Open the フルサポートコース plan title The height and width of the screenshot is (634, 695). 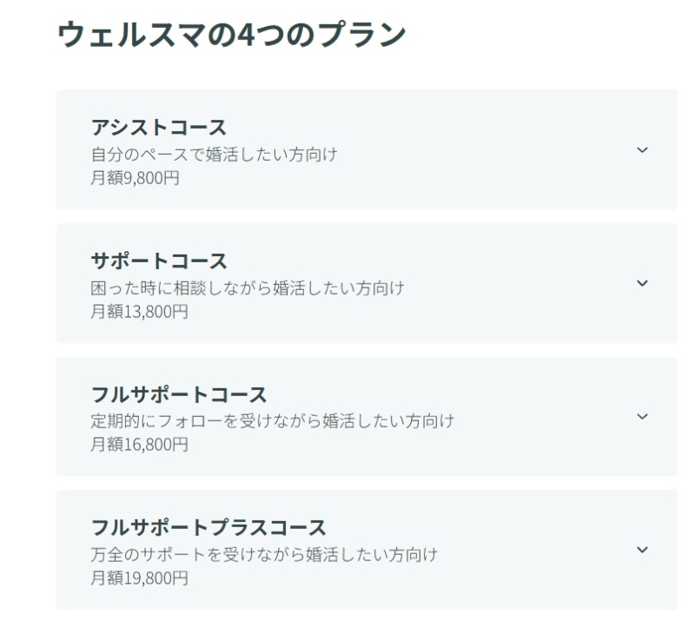179,394
